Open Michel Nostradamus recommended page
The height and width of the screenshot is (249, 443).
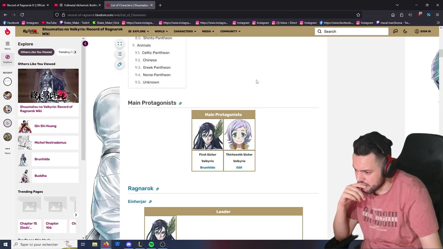pyautogui.click(x=48, y=142)
